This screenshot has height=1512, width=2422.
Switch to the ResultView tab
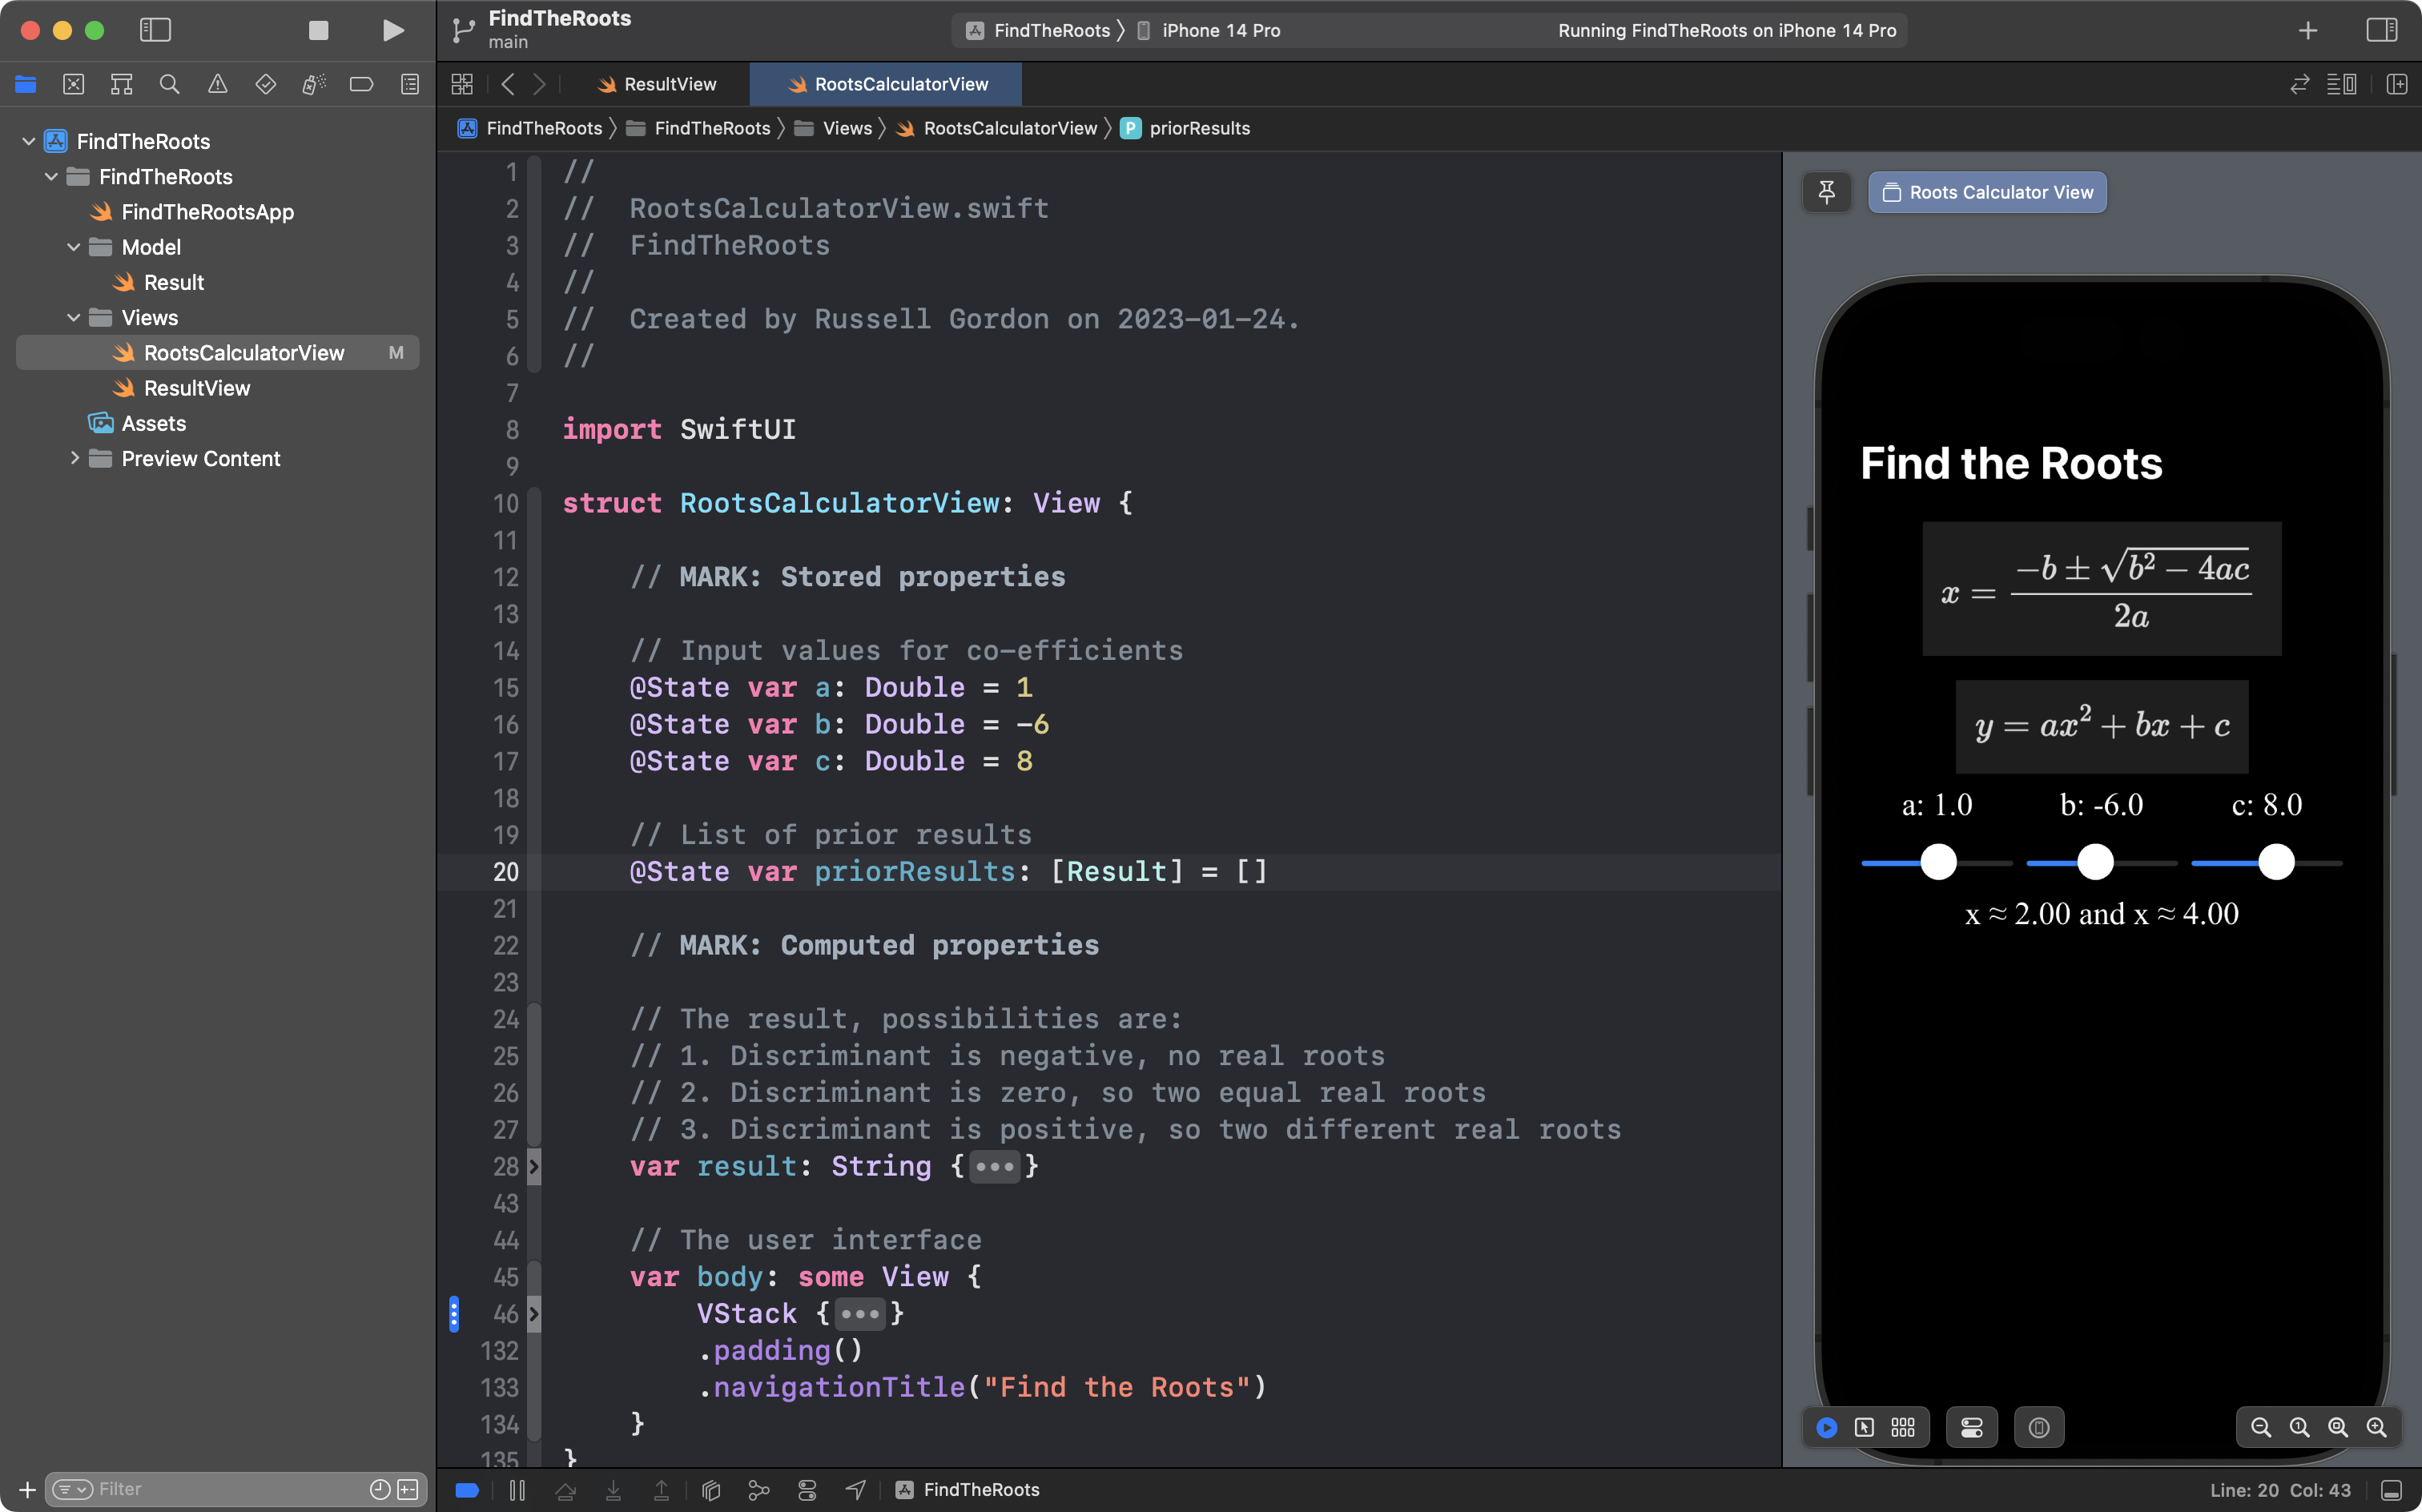[x=670, y=82]
